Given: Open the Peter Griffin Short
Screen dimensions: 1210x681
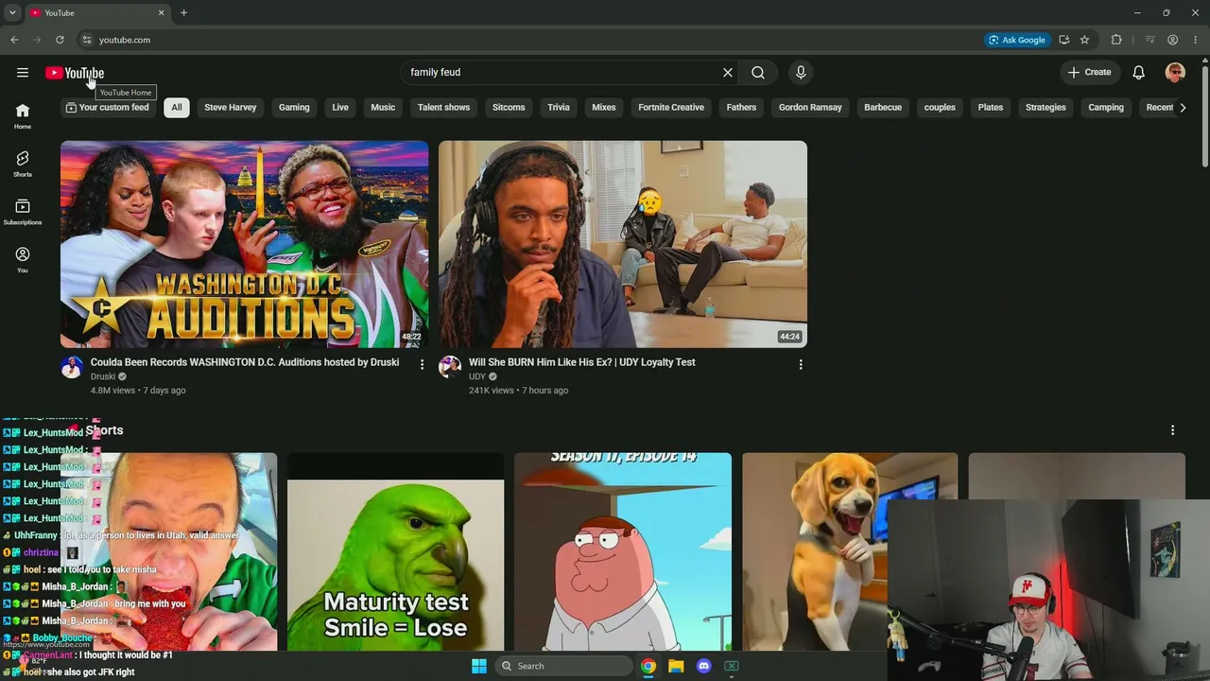Looking at the screenshot, I should coord(623,552).
